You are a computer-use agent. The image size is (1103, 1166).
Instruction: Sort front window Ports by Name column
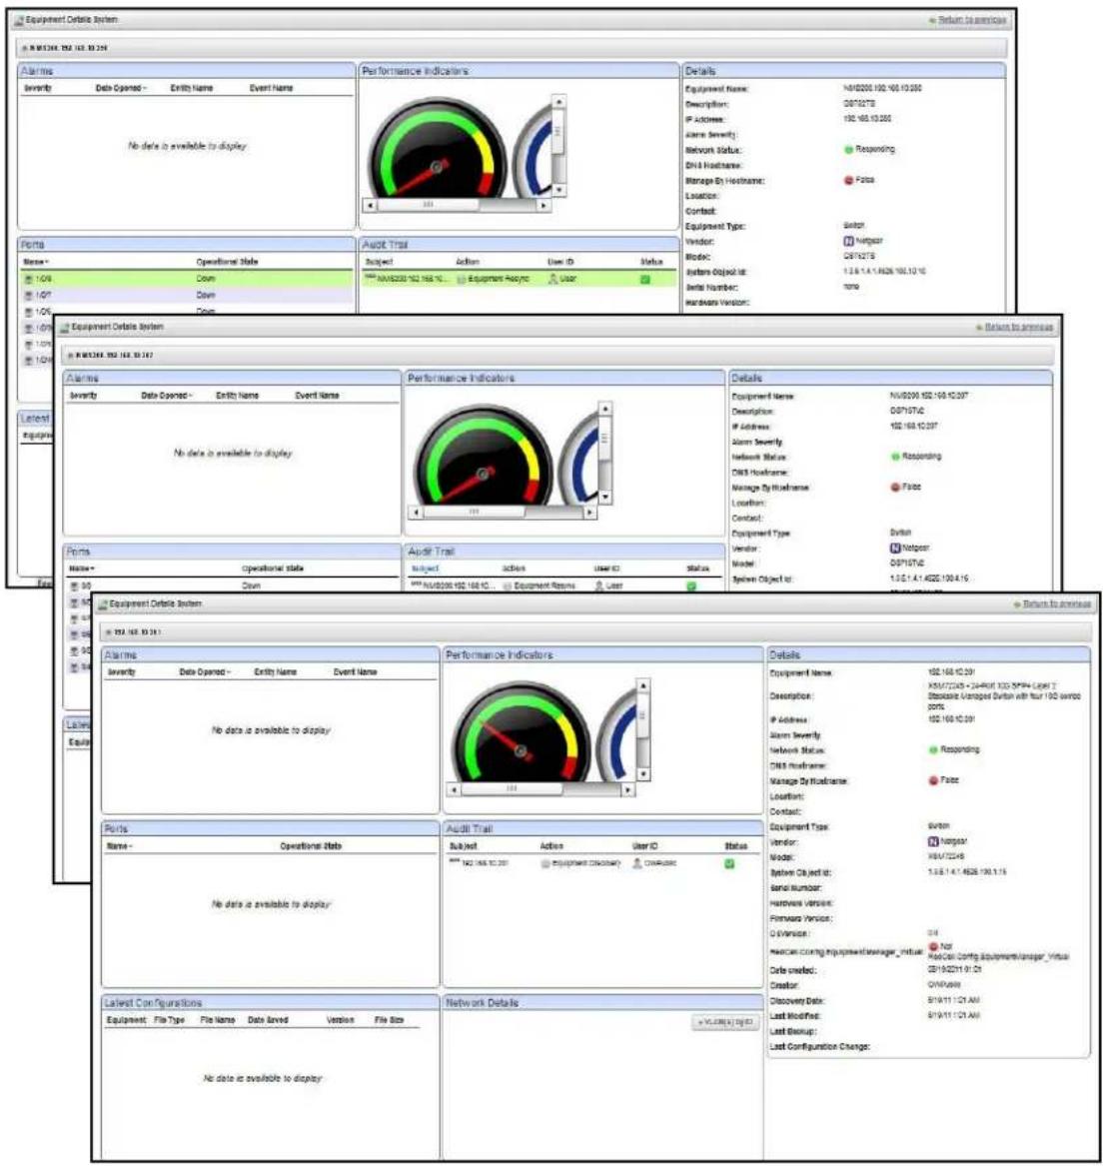(x=120, y=846)
